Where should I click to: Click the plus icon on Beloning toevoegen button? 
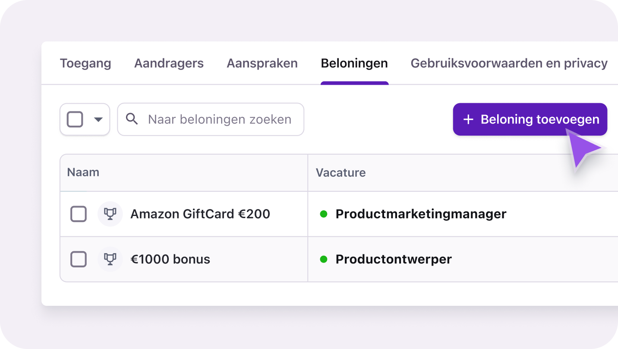469,119
